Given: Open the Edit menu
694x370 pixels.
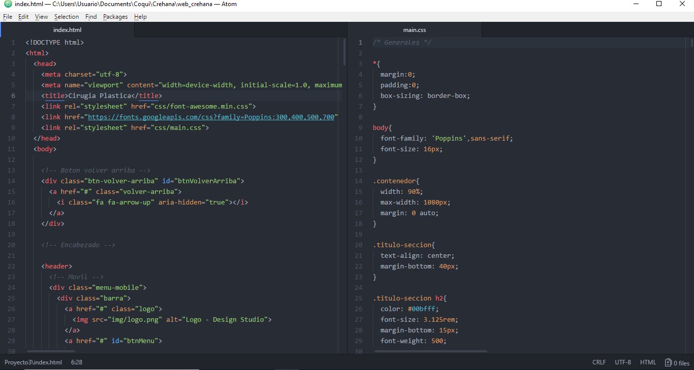Looking at the screenshot, I should tap(23, 17).
